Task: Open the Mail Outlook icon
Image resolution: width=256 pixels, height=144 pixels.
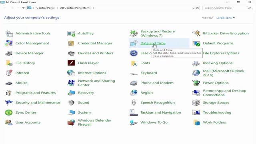Action: click(196, 73)
